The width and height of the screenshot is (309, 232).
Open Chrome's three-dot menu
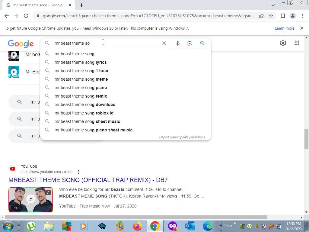click(x=302, y=16)
